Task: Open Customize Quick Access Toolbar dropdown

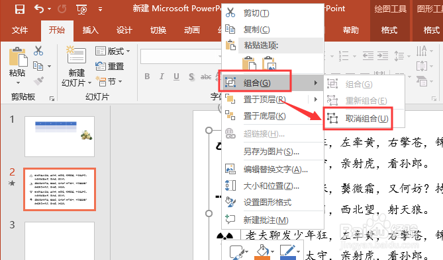Action: [100, 9]
